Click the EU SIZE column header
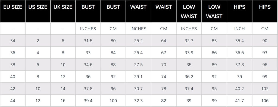 (13, 11)
